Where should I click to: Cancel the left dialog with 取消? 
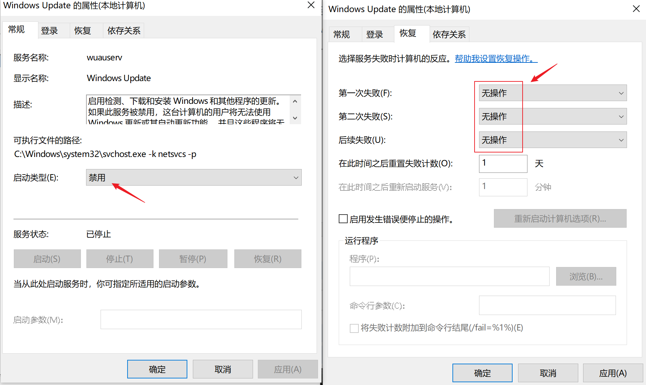point(223,369)
